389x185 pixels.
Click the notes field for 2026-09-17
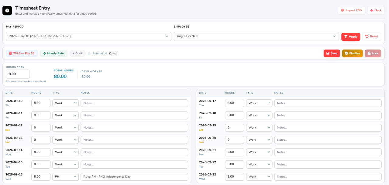pyautogui.click(x=328, y=103)
